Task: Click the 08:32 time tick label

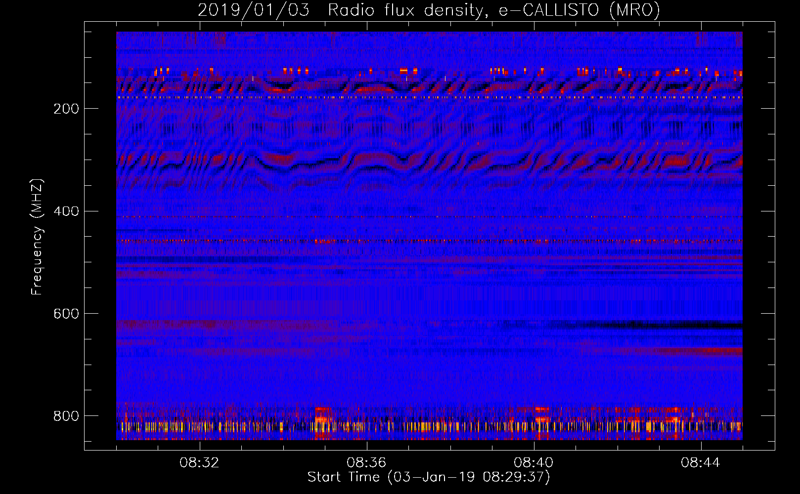Action: point(199,463)
